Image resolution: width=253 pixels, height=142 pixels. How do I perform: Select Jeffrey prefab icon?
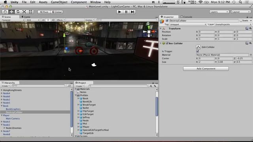[81, 118]
